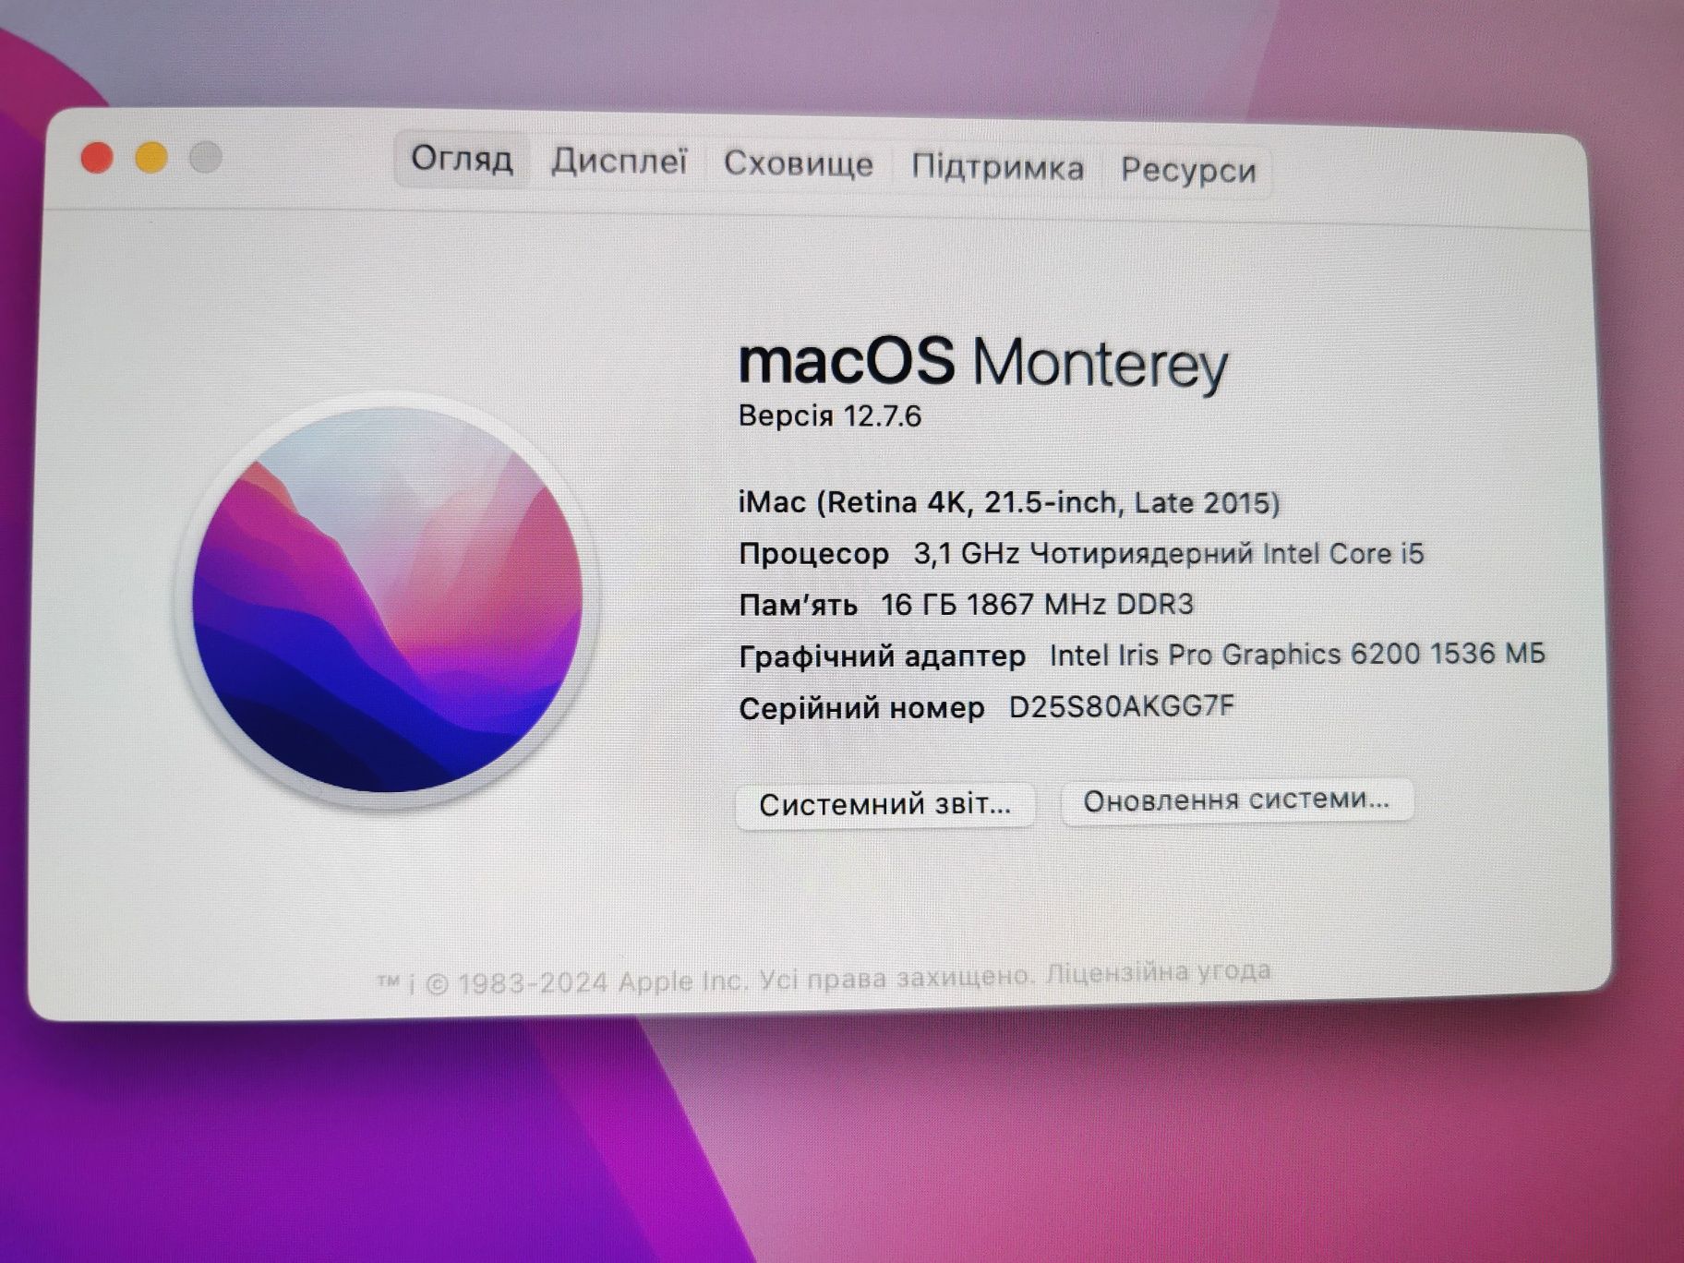1684x1263 pixels.
Task: Click the Процесор label
Action: pyautogui.click(x=813, y=554)
